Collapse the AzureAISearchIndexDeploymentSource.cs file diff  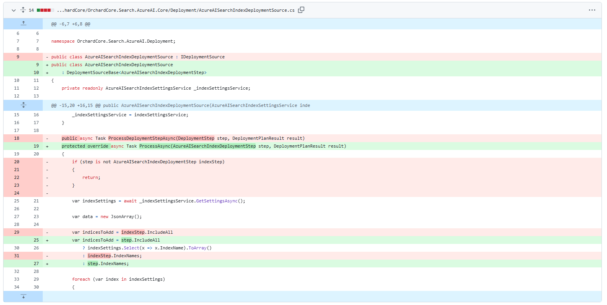click(x=14, y=10)
